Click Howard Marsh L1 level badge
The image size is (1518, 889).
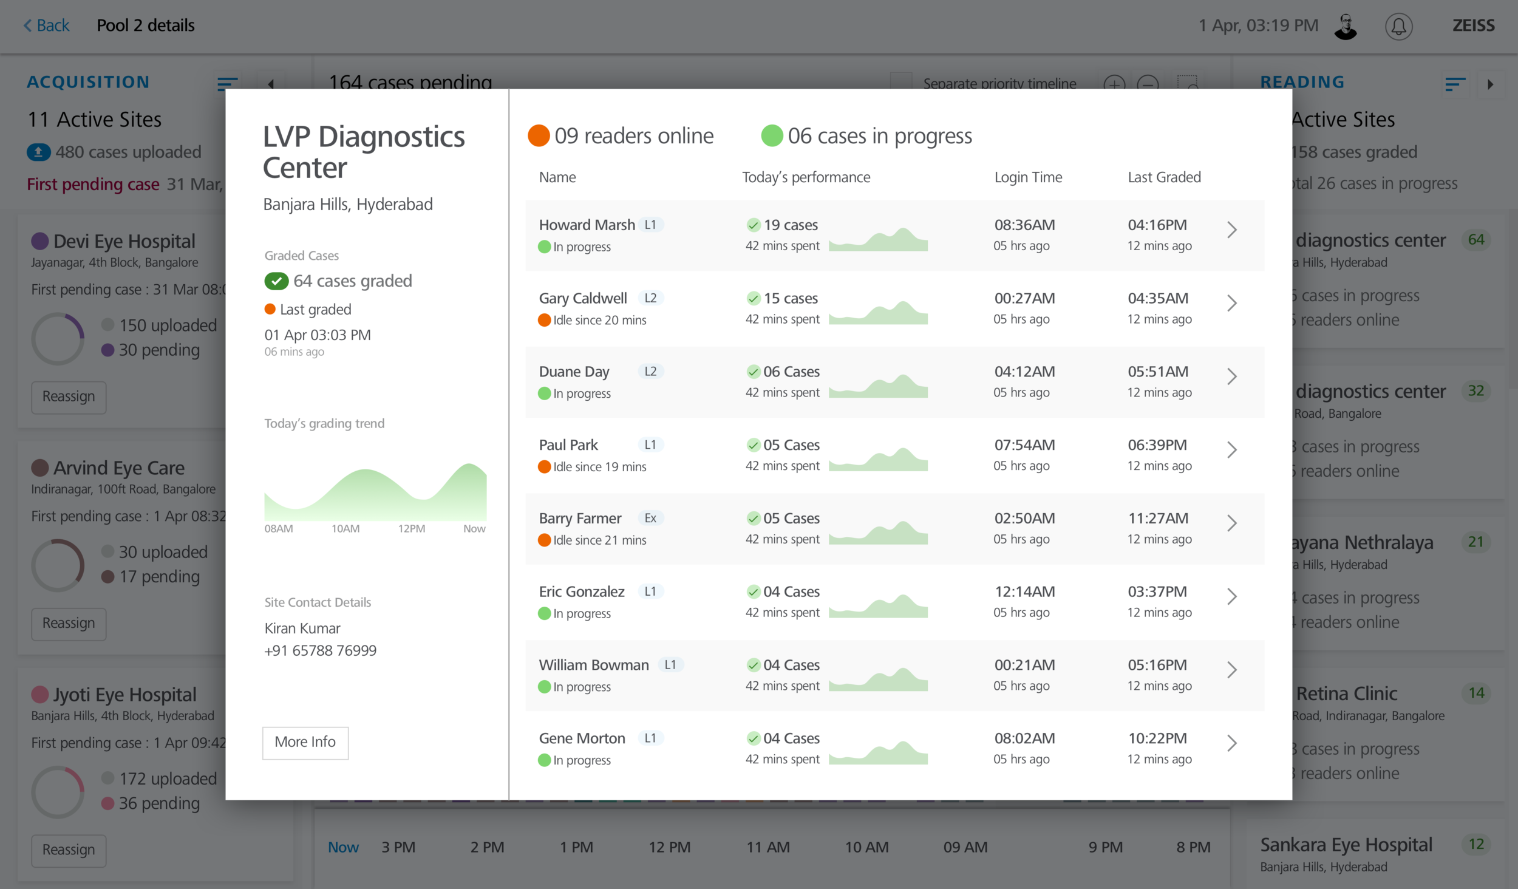(x=650, y=225)
